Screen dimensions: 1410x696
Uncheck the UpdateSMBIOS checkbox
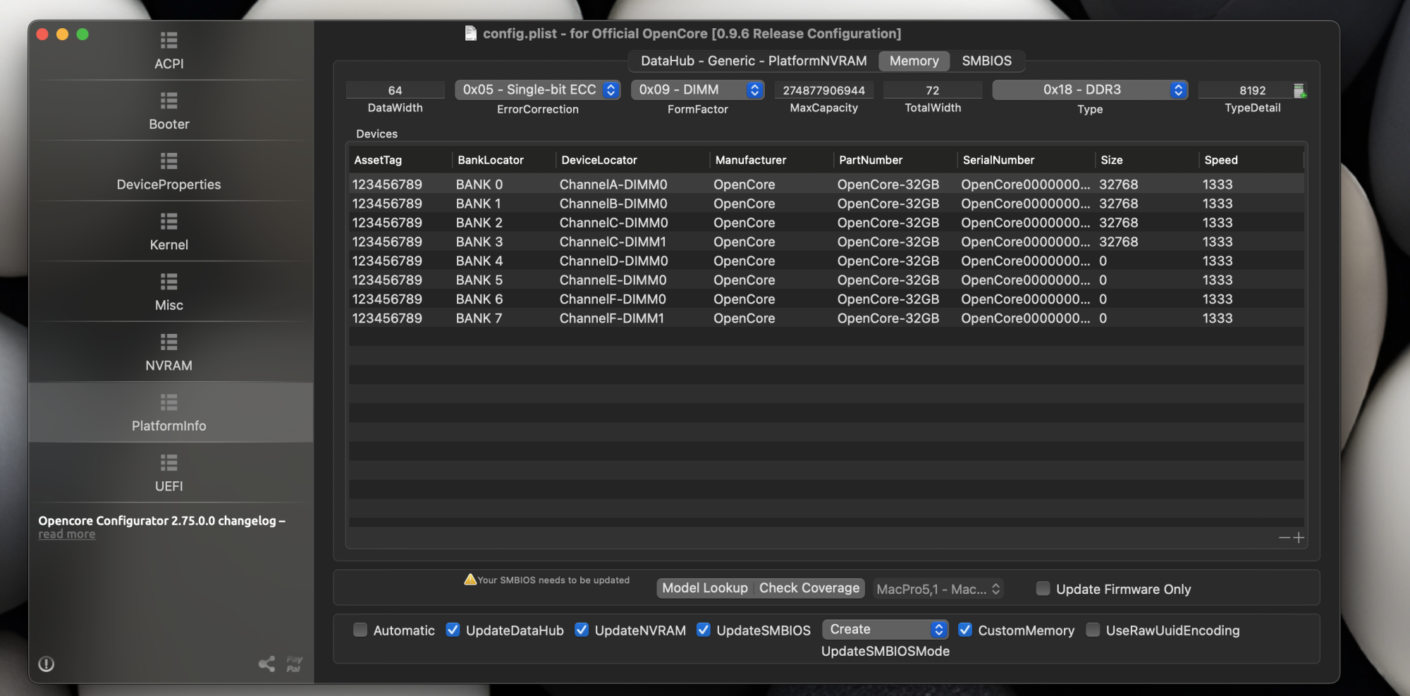(x=704, y=630)
